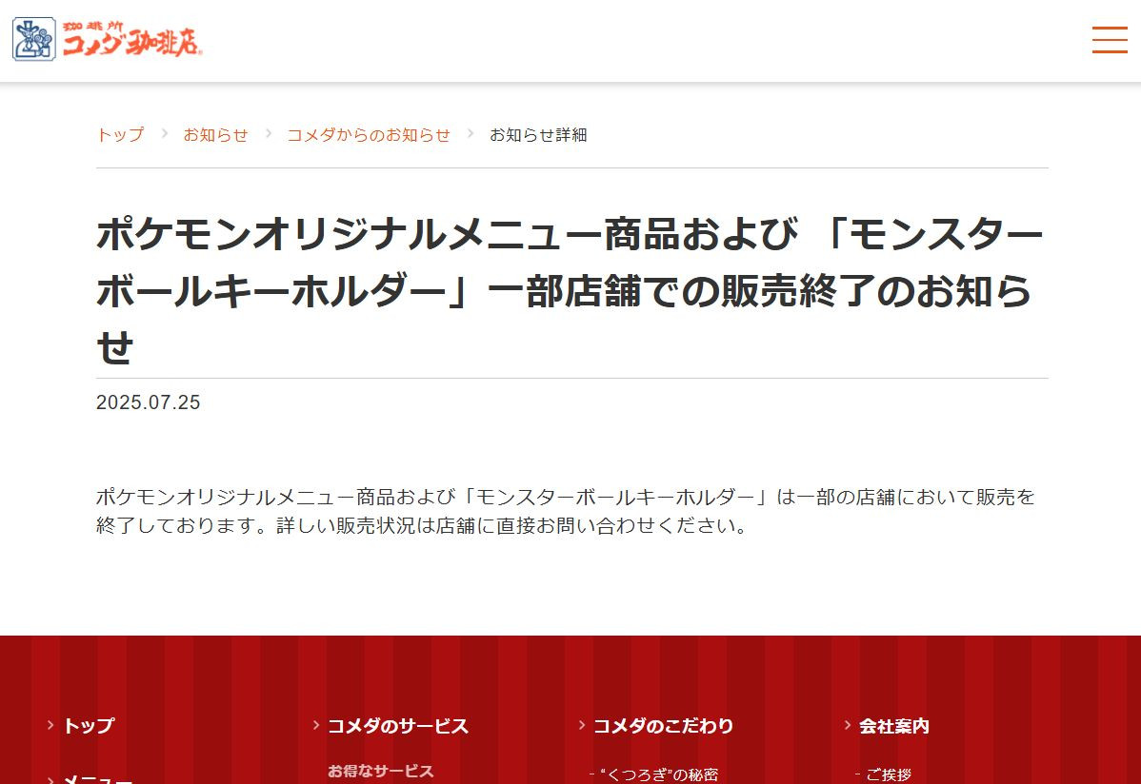Click chevron beside footer トップ

tap(50, 725)
